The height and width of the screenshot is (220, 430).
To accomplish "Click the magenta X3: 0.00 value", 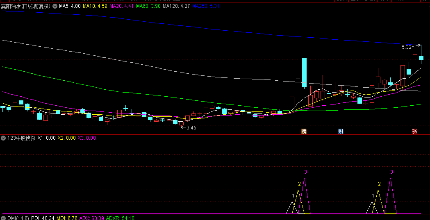I will coord(86,138).
